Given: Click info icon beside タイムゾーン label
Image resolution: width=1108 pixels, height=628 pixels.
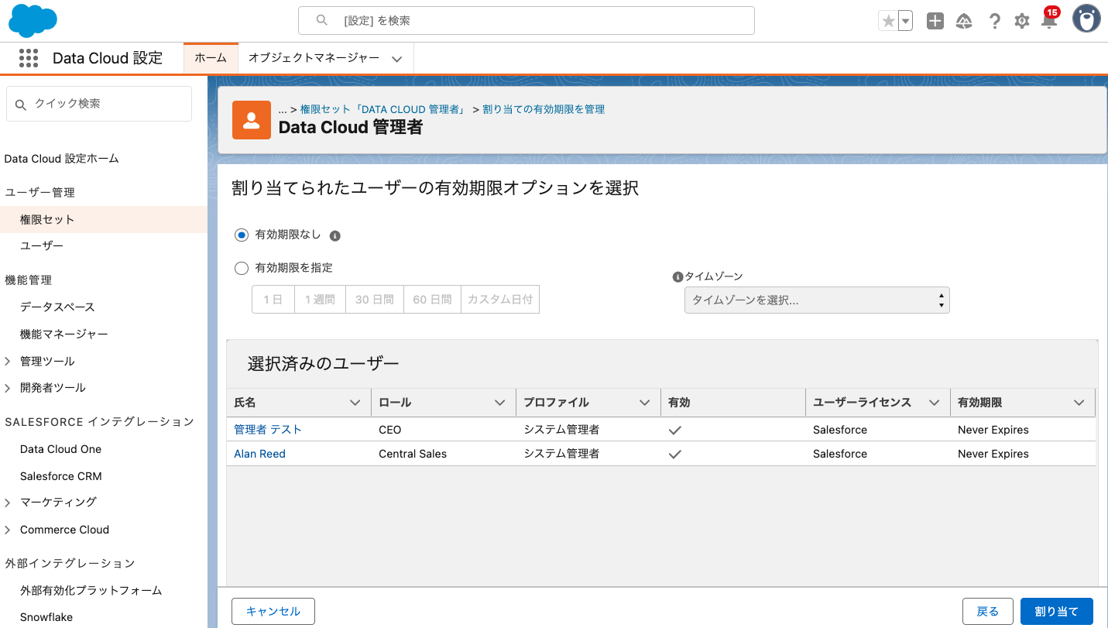Looking at the screenshot, I should click(678, 276).
